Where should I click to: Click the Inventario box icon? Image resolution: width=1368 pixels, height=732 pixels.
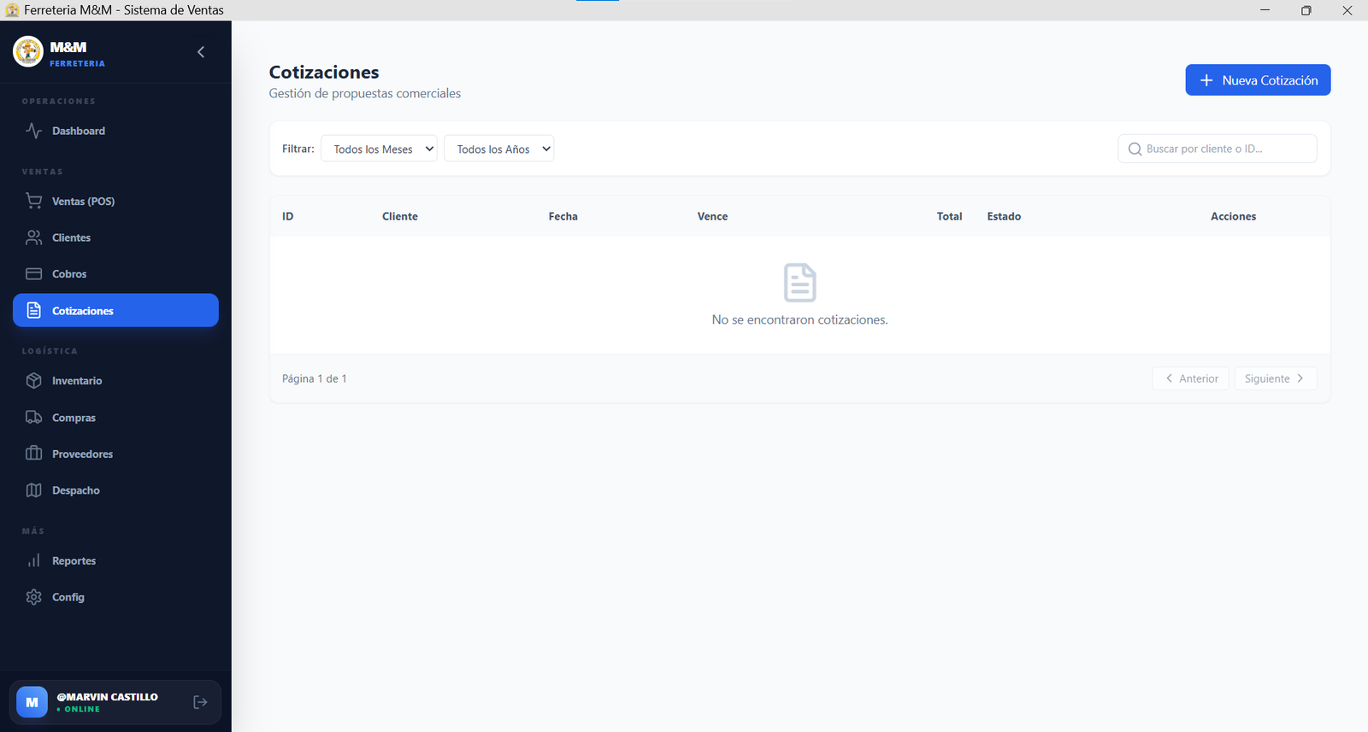point(33,381)
